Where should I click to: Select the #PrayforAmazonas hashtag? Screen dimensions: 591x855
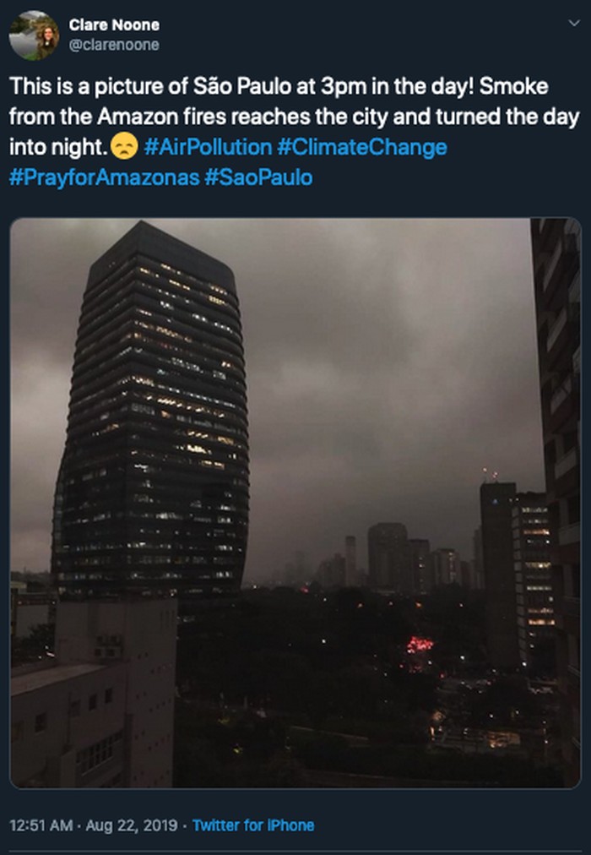[x=103, y=177]
